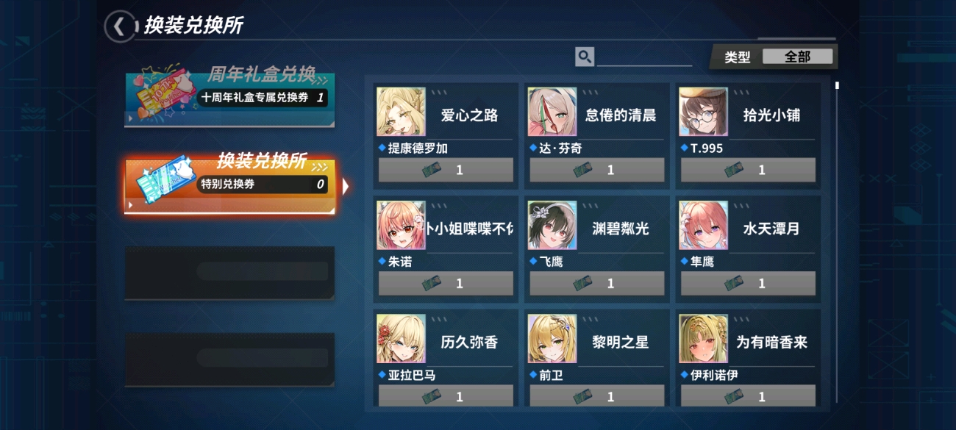Open the 怠倦的清晨 skin portrait
956x430 pixels.
[552, 112]
